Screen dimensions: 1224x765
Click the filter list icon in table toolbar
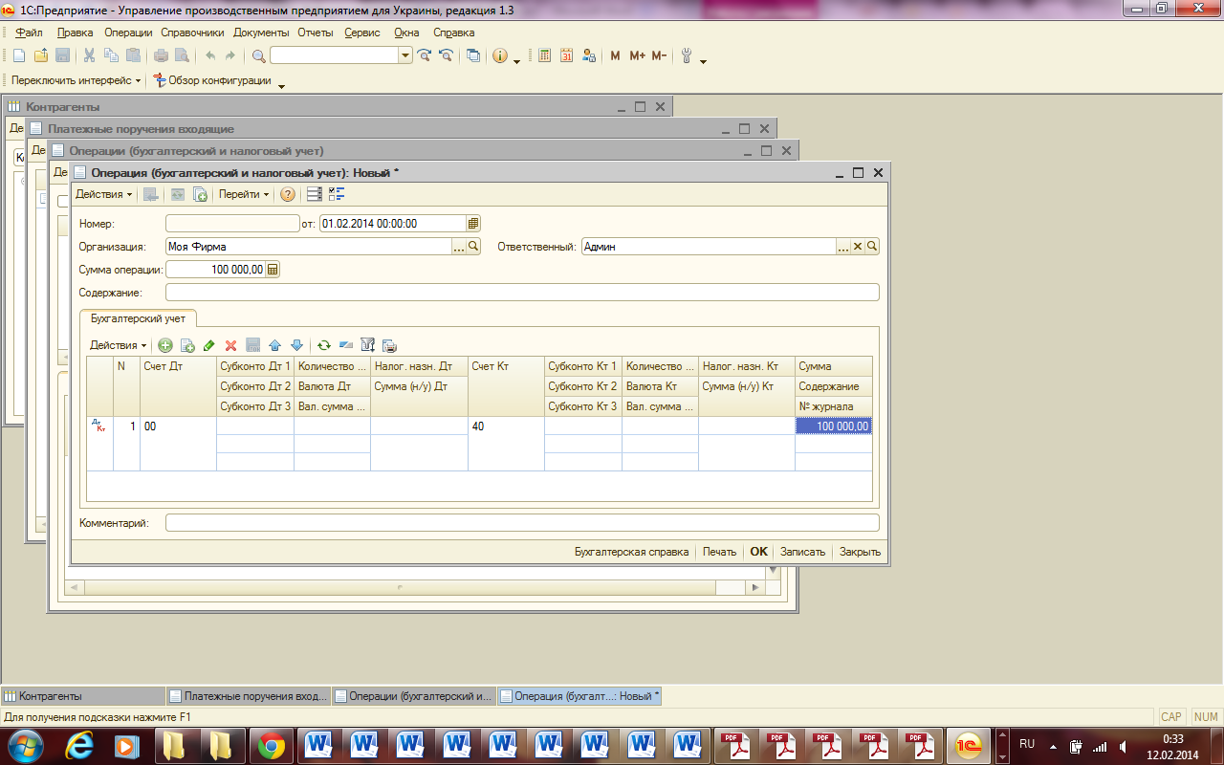click(x=368, y=345)
